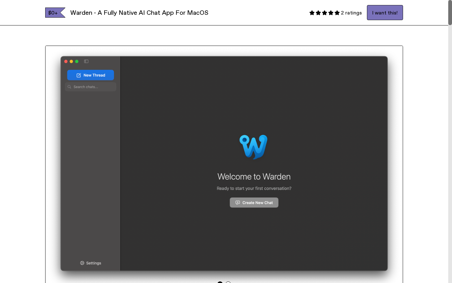Click the Search chats field in preview
Image resolution: width=452 pixels, height=283 pixels.
click(90, 87)
